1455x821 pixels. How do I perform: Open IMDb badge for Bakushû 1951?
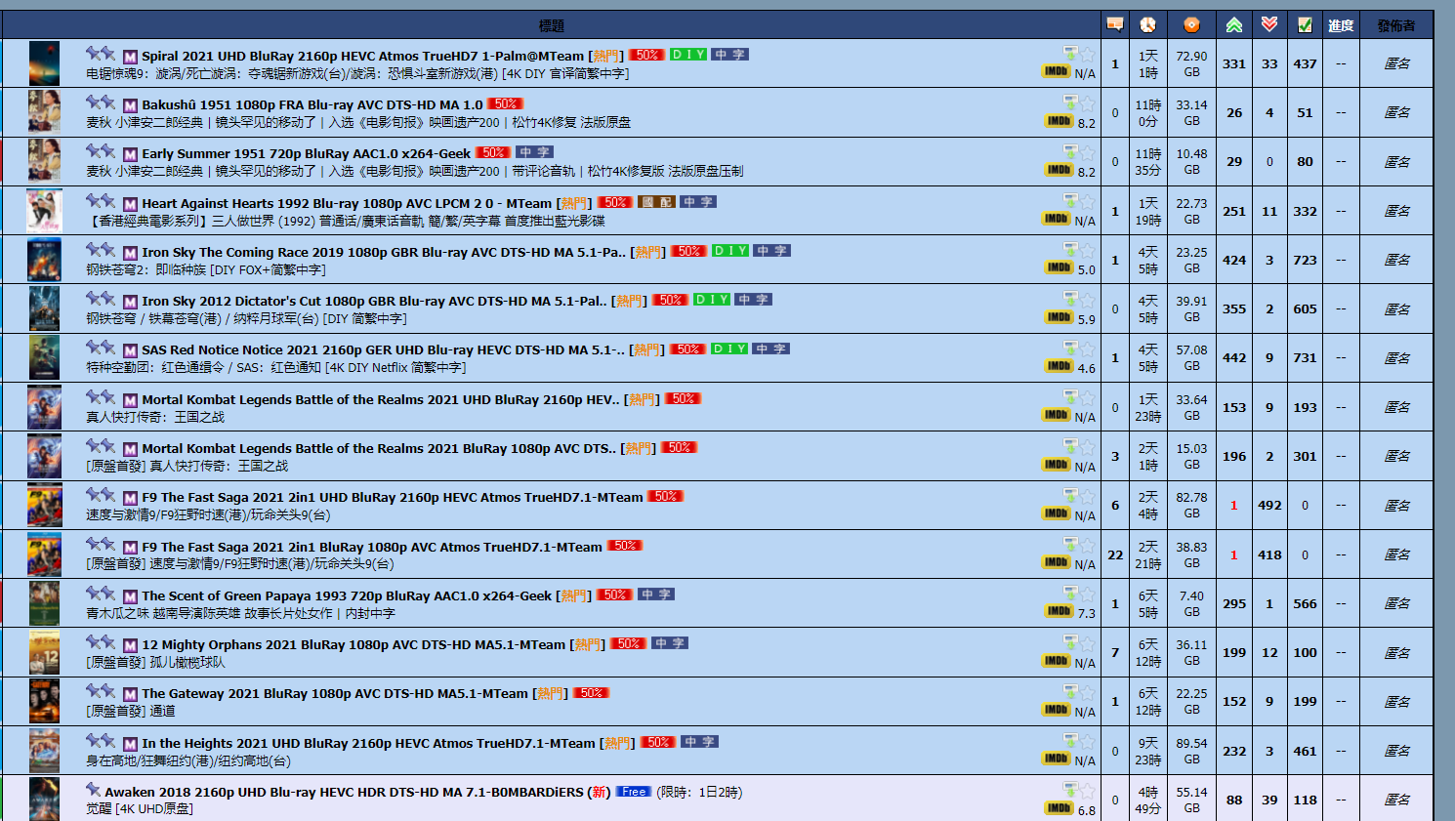point(1060,121)
